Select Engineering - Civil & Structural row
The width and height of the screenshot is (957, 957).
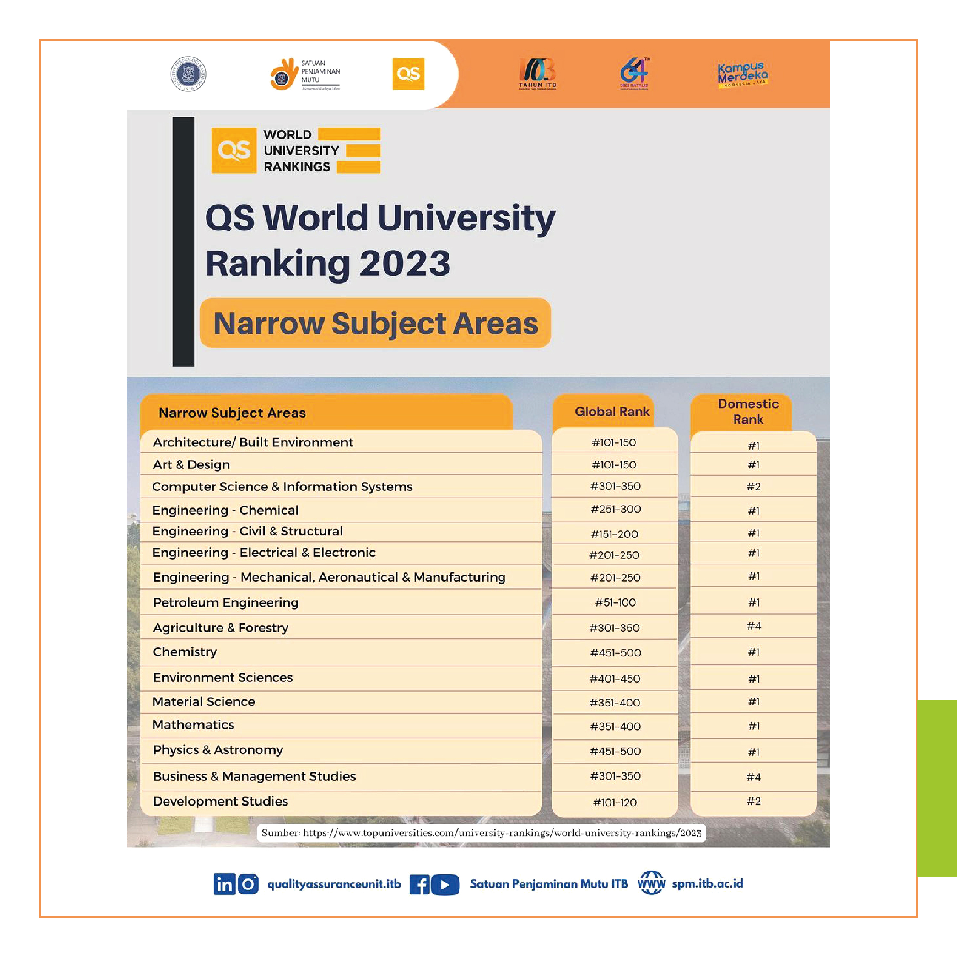coord(341,532)
